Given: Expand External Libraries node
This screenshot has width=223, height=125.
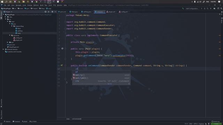Looking at the screenshot, I should click(x=3, y=49).
